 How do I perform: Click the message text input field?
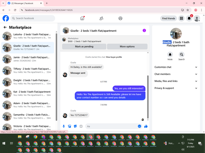[112, 126]
